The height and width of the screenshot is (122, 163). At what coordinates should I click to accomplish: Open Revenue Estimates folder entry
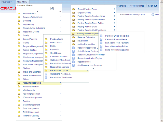coord(86,37)
